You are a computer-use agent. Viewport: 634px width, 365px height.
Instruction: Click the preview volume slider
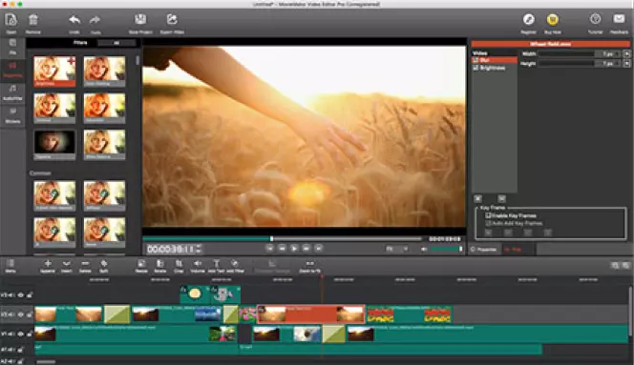click(x=446, y=249)
